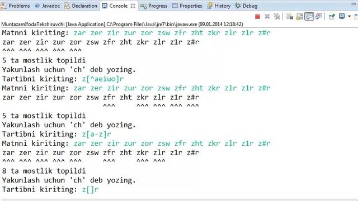Click the MuntazamIfodaTekshiruvchi launch description line

(122, 24)
